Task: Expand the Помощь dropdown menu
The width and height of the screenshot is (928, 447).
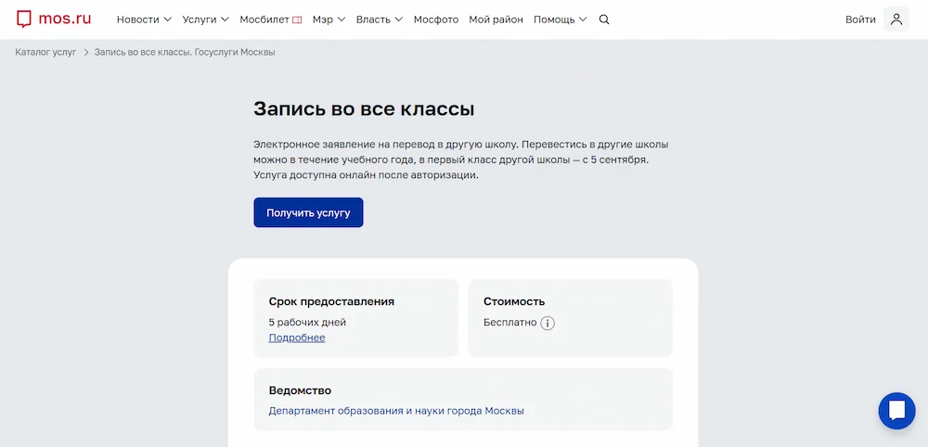Action: click(560, 19)
